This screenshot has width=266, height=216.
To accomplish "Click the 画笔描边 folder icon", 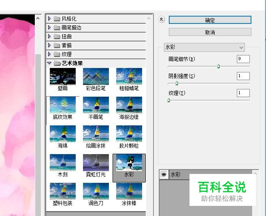I will (x=57, y=28).
